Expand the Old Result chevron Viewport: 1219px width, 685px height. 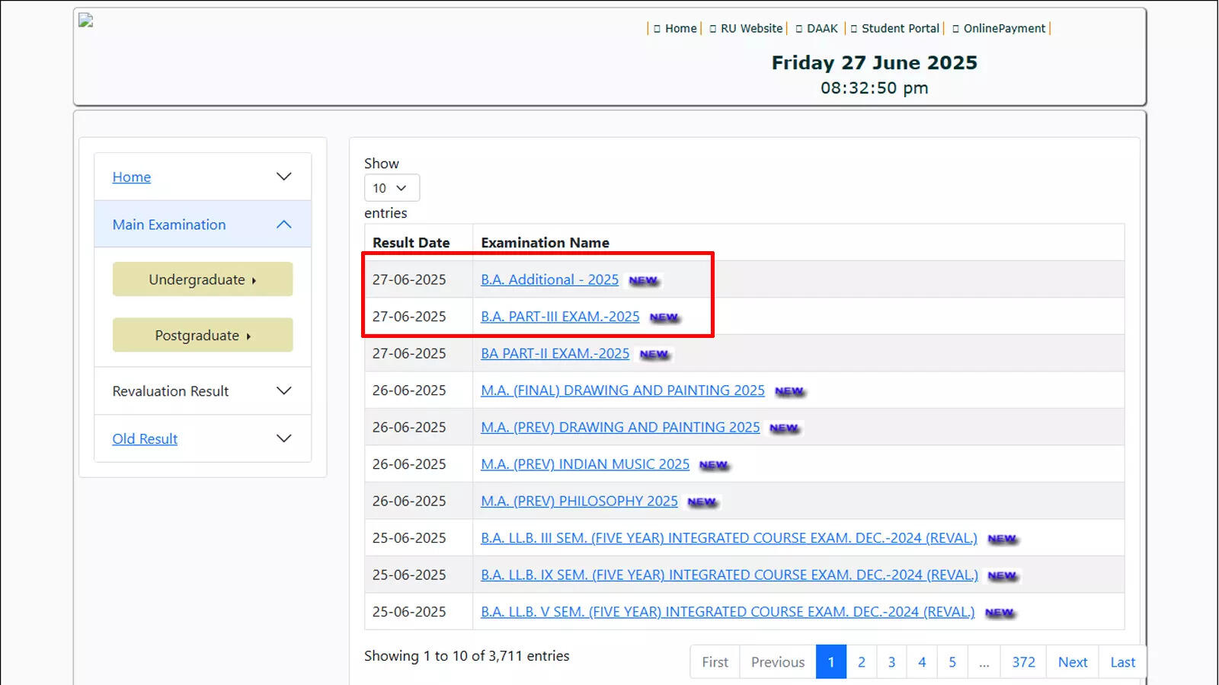[283, 438]
